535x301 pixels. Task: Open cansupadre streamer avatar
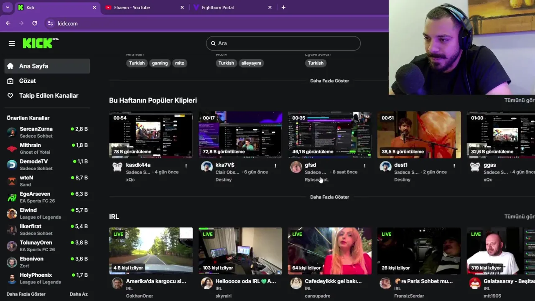296,283
